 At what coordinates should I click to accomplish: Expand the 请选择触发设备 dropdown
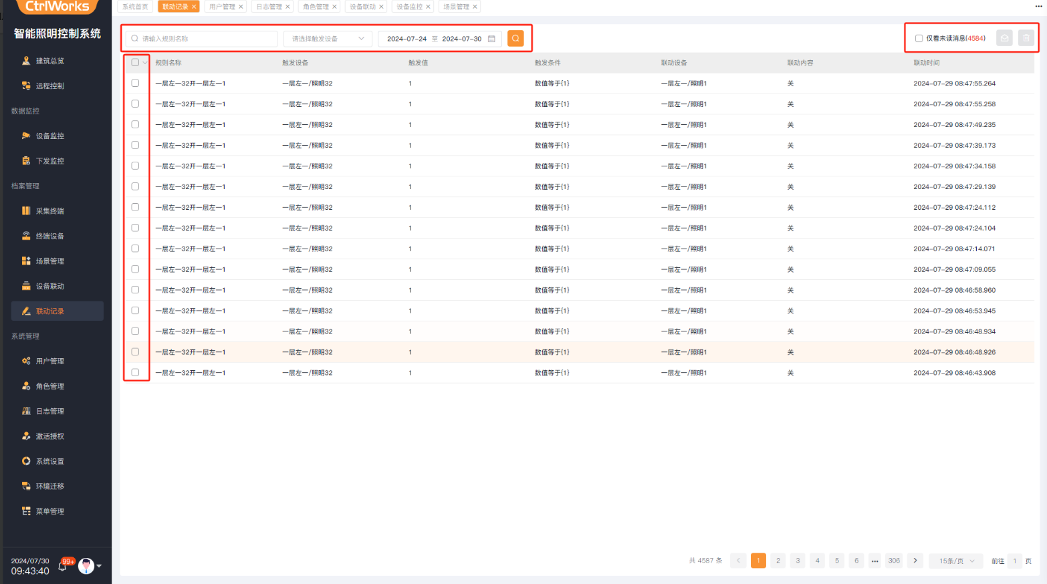(x=328, y=39)
